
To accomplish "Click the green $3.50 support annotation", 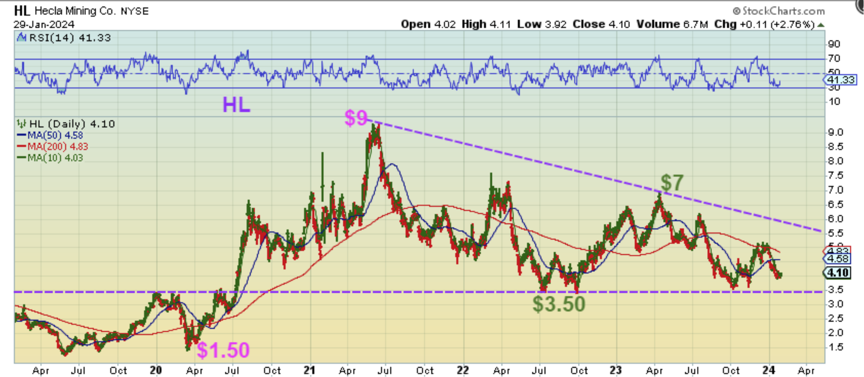I will tap(559, 304).
